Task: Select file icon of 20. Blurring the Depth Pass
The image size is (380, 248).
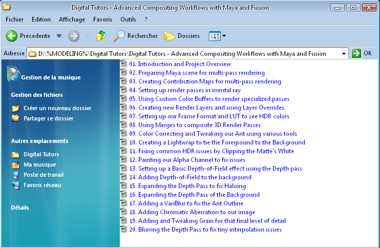Action: tap(124, 230)
